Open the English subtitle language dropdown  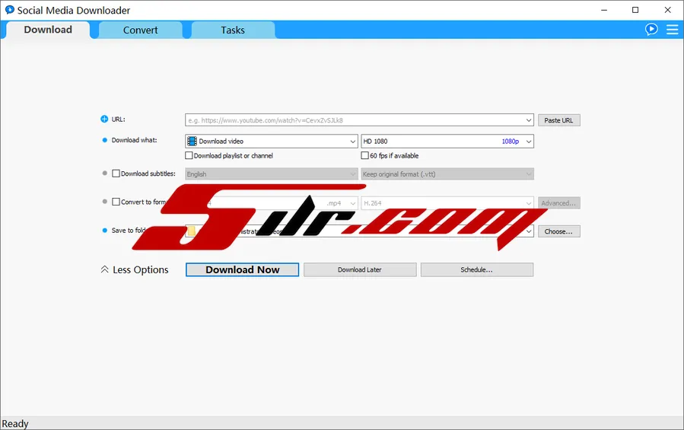click(x=272, y=174)
